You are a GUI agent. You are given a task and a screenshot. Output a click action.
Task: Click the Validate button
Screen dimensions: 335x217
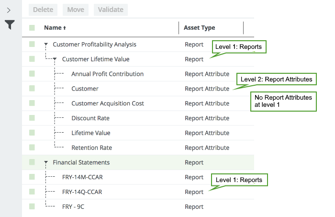coord(111,10)
